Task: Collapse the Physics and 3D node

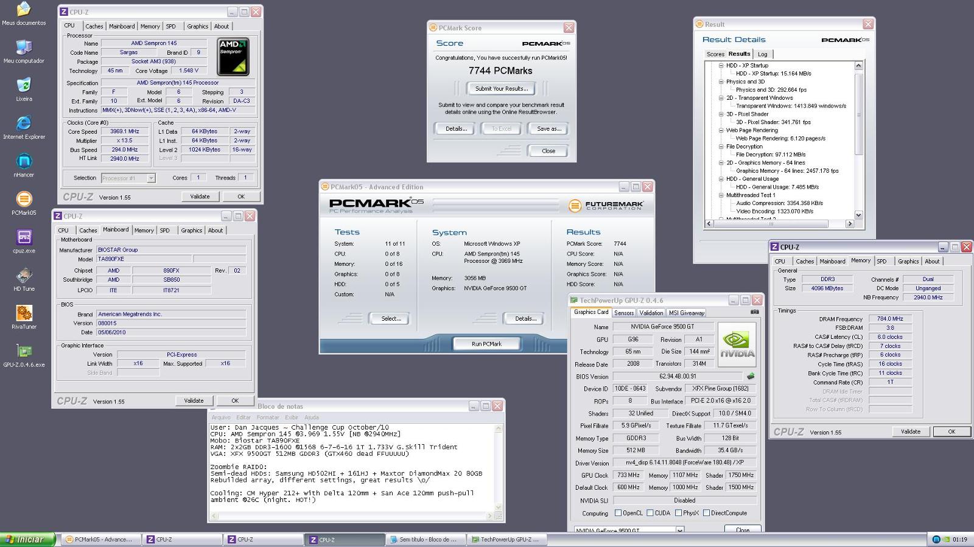Action: pos(721,82)
